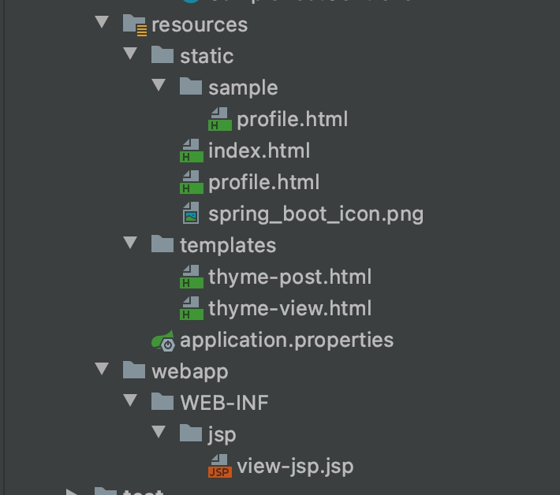Collapse the webapp folder arrow
This screenshot has height=495, width=560.
pyautogui.click(x=102, y=370)
